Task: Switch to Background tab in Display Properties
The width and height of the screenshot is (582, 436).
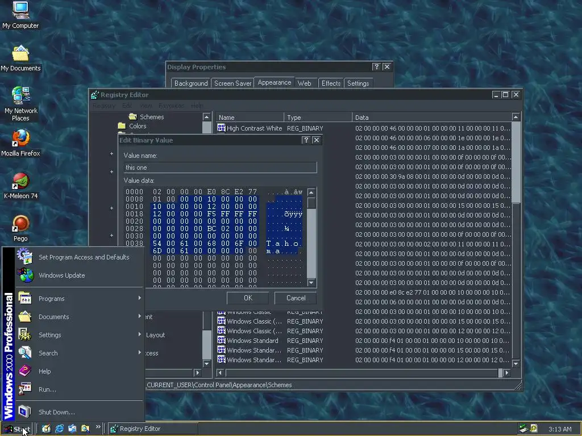Action: 191,83
